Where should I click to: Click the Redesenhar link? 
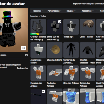(23, 68)
